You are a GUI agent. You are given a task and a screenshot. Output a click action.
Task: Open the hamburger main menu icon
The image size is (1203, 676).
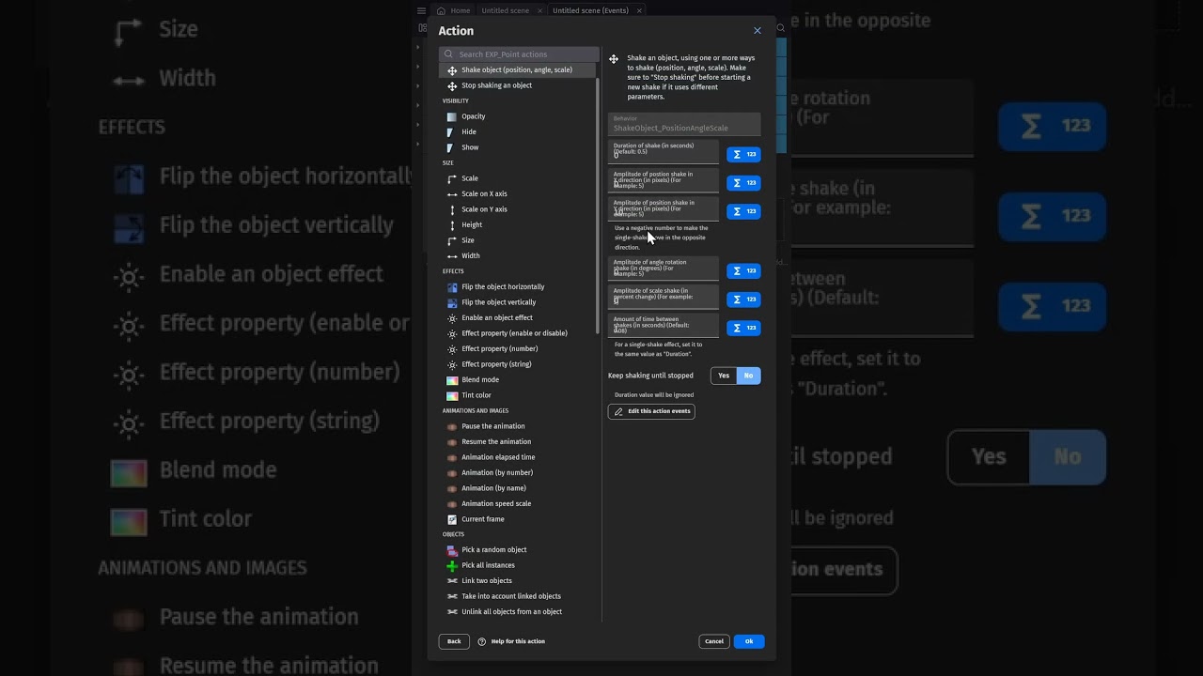(421, 10)
